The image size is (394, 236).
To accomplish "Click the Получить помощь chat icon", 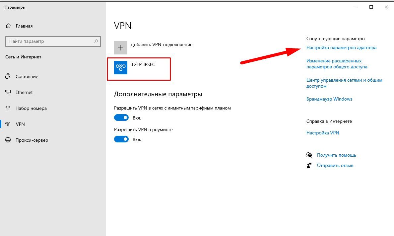I will pos(309,155).
